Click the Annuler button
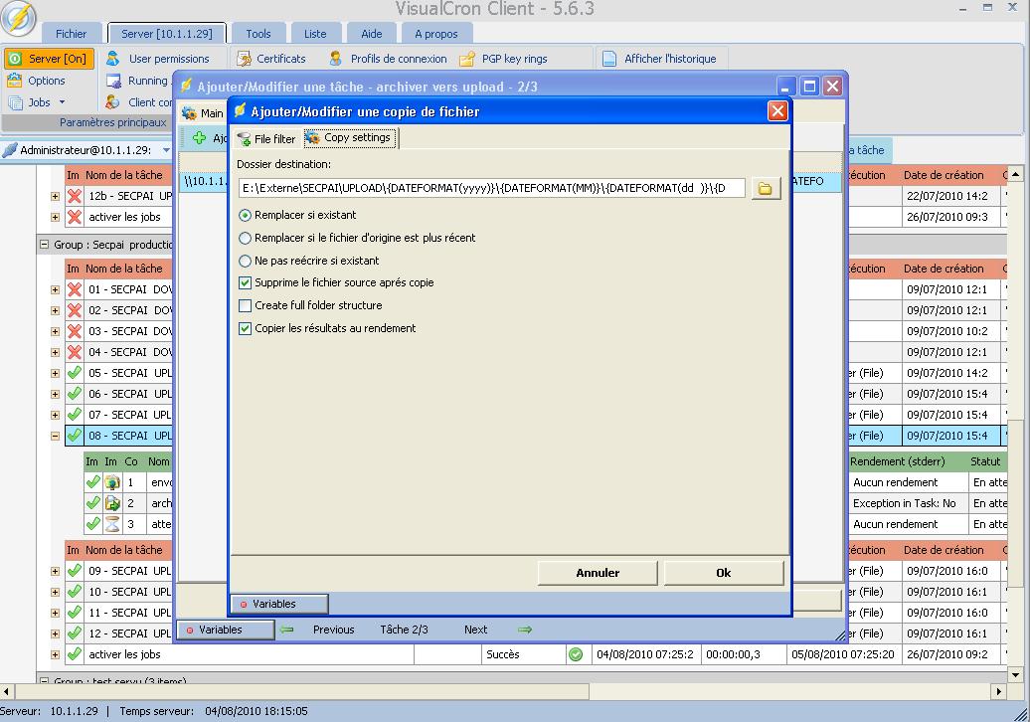The width and height of the screenshot is (1030, 722). click(598, 573)
